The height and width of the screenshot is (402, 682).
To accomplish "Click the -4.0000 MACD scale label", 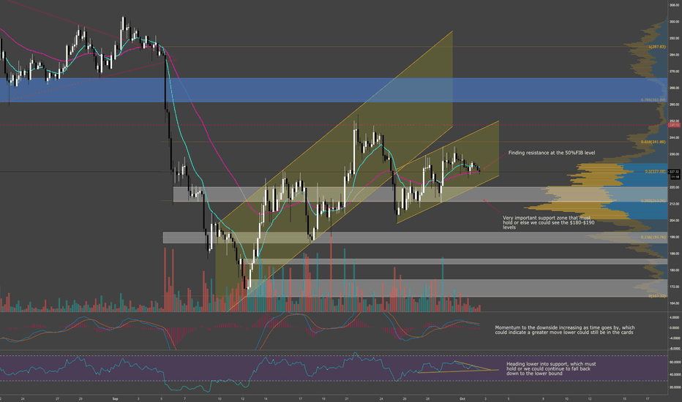I will [674, 338].
